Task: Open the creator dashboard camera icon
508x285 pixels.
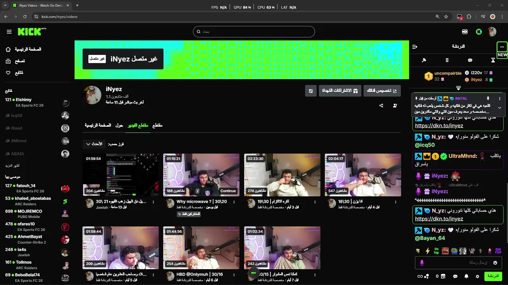Action: (x=465, y=32)
